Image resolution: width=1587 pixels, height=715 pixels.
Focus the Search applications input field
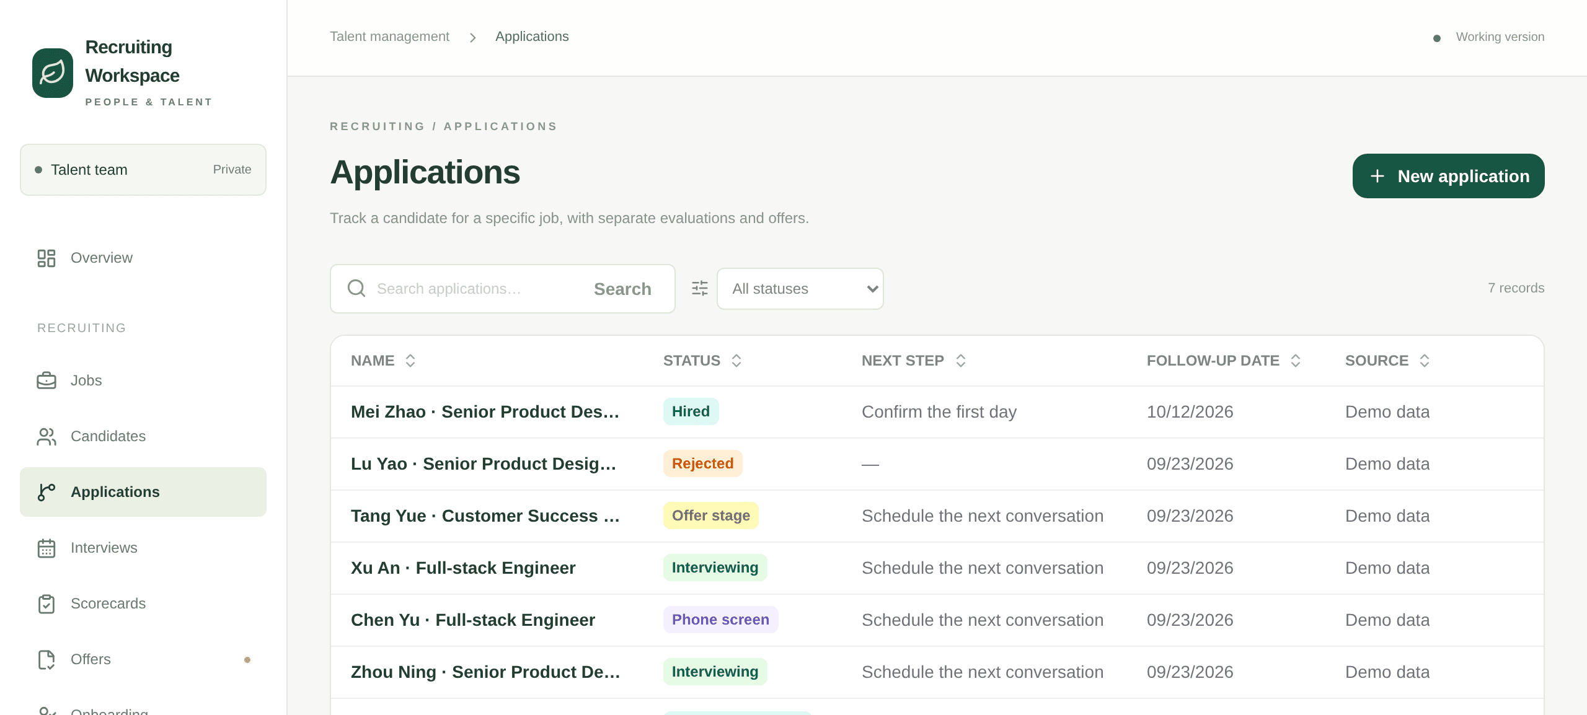477,289
